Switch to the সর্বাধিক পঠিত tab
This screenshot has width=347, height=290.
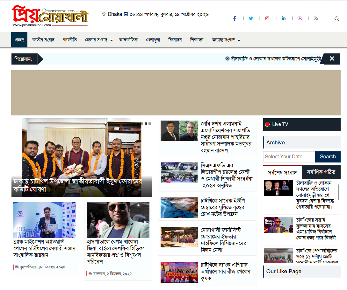(x=321, y=172)
